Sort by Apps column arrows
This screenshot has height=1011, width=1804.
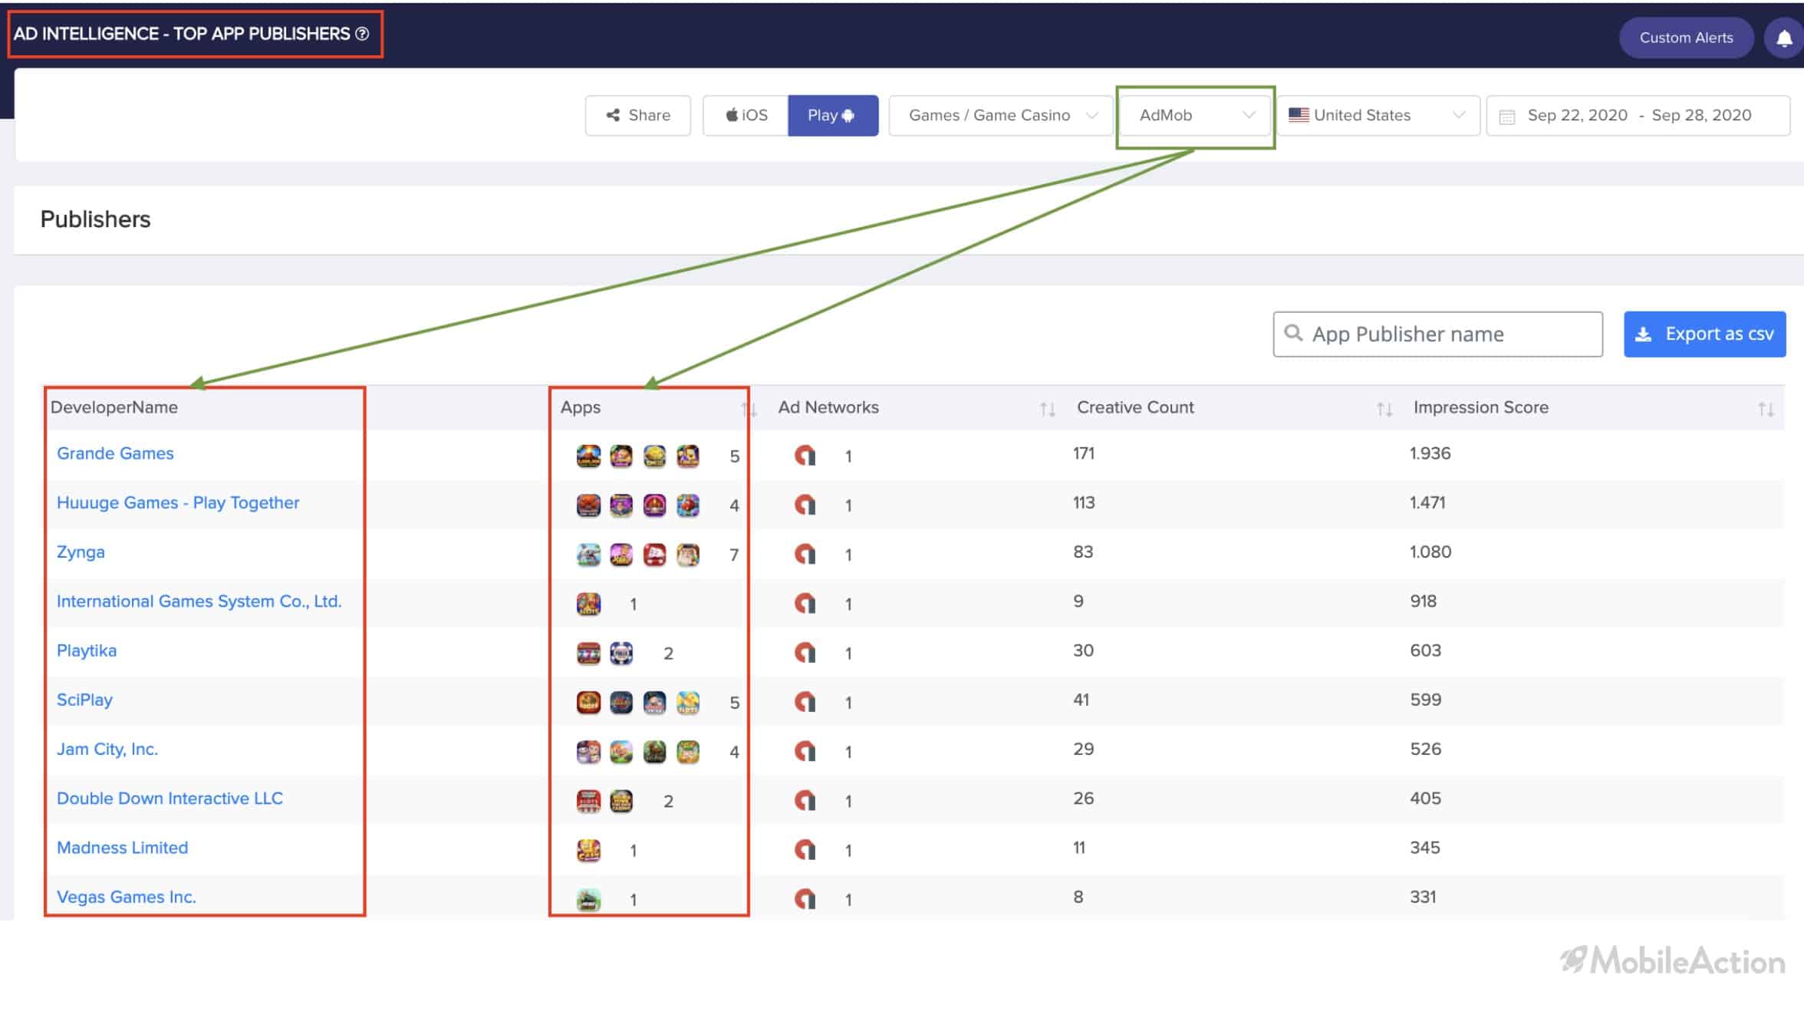(x=749, y=410)
